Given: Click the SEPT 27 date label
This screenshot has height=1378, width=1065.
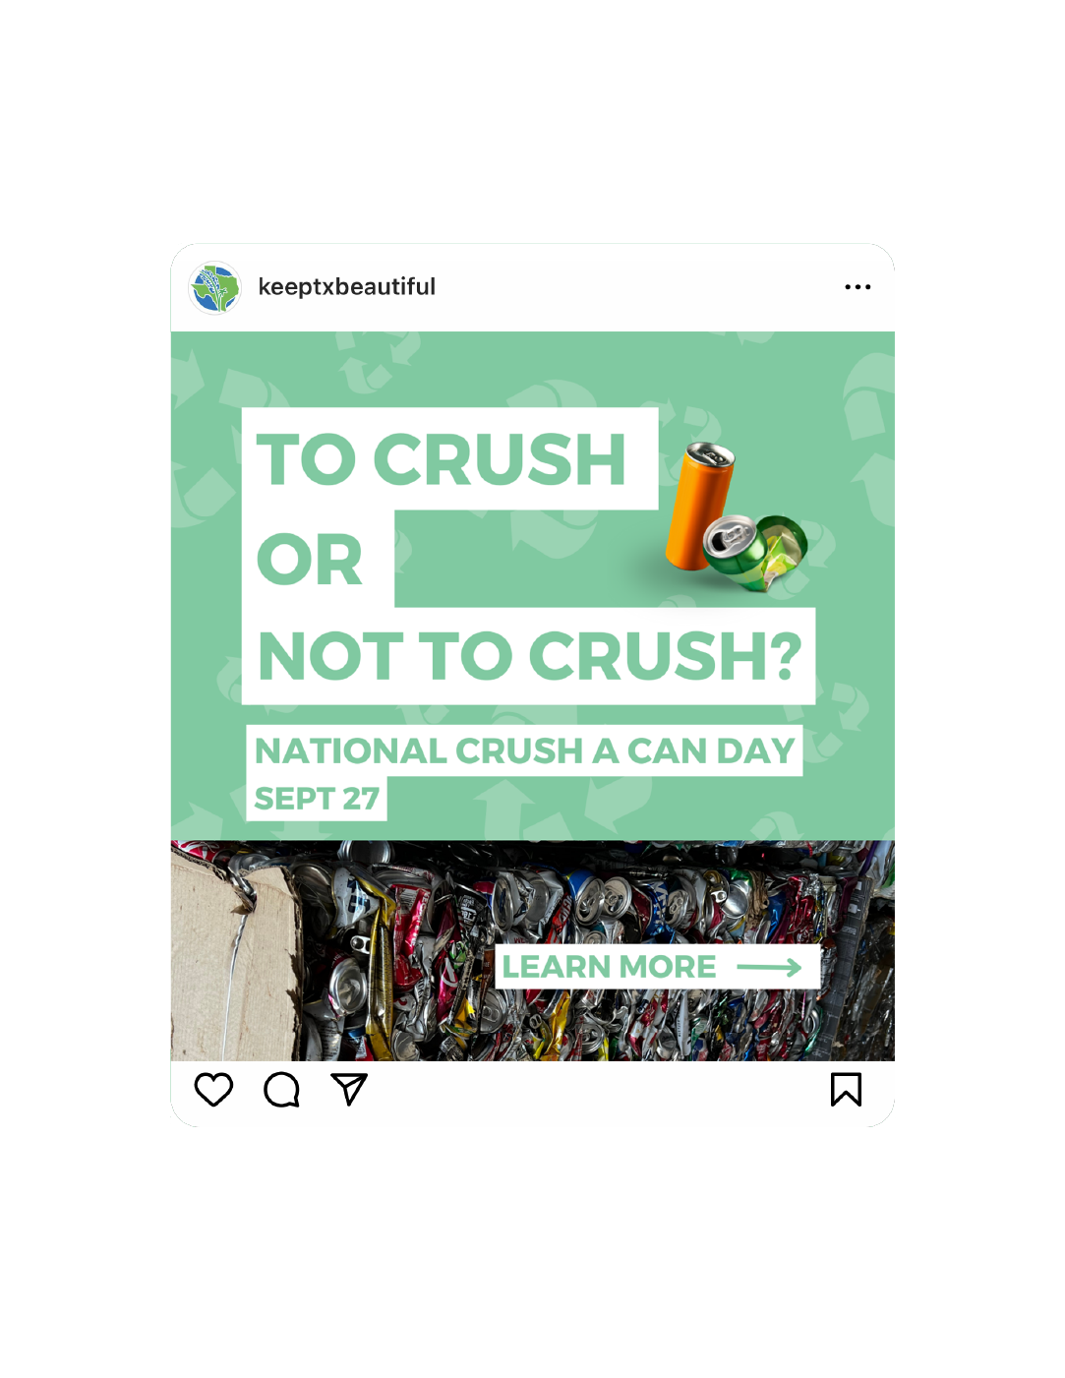Looking at the screenshot, I should (317, 798).
